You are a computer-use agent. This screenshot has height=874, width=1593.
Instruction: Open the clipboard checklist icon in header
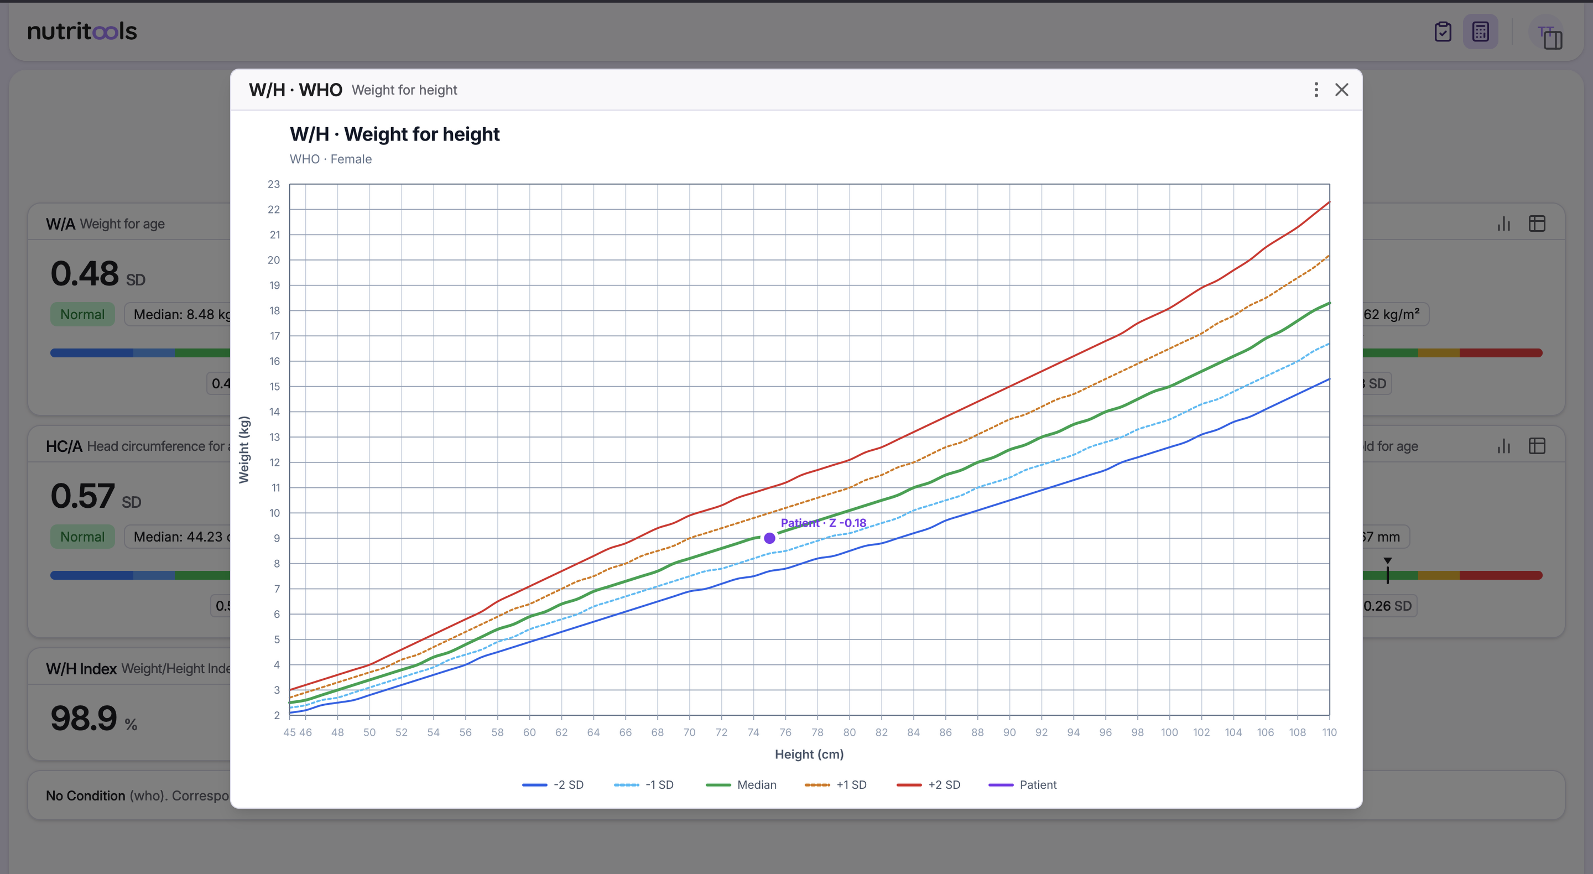1443,32
